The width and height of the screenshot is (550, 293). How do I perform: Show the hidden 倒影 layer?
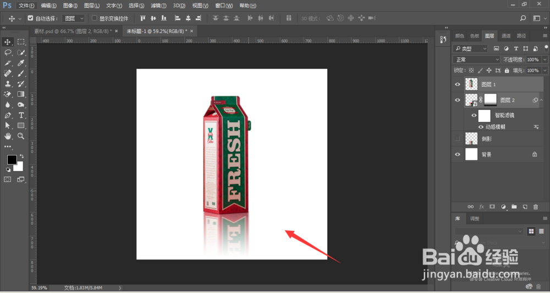coord(458,139)
